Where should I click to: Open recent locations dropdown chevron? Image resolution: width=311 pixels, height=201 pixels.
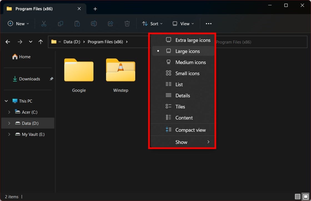(31, 42)
